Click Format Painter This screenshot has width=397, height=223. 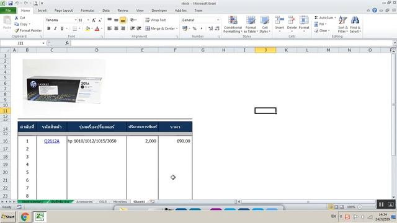tap(28, 30)
